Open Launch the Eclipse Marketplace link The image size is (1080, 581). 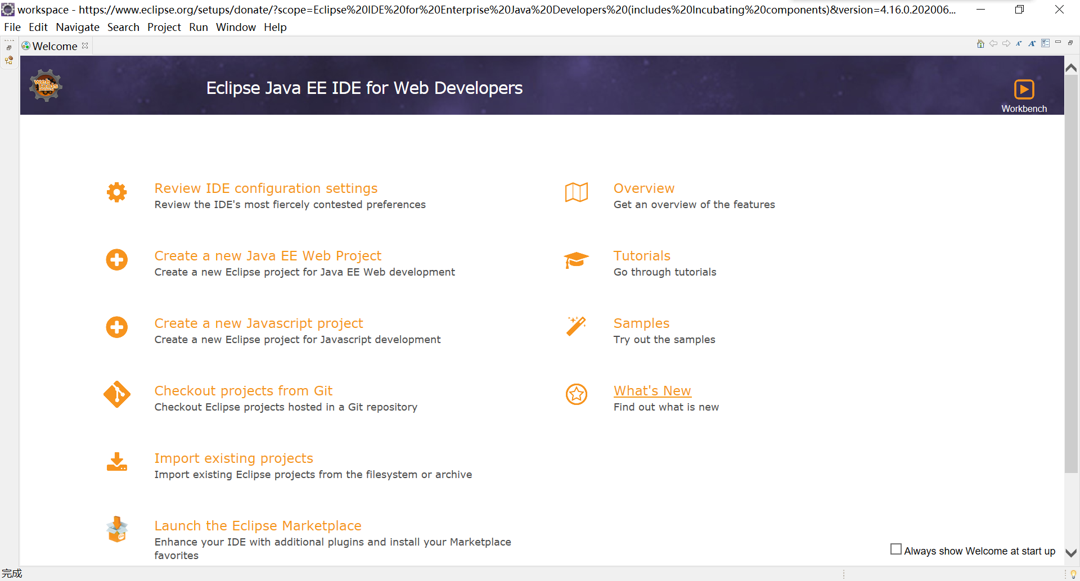point(258,526)
